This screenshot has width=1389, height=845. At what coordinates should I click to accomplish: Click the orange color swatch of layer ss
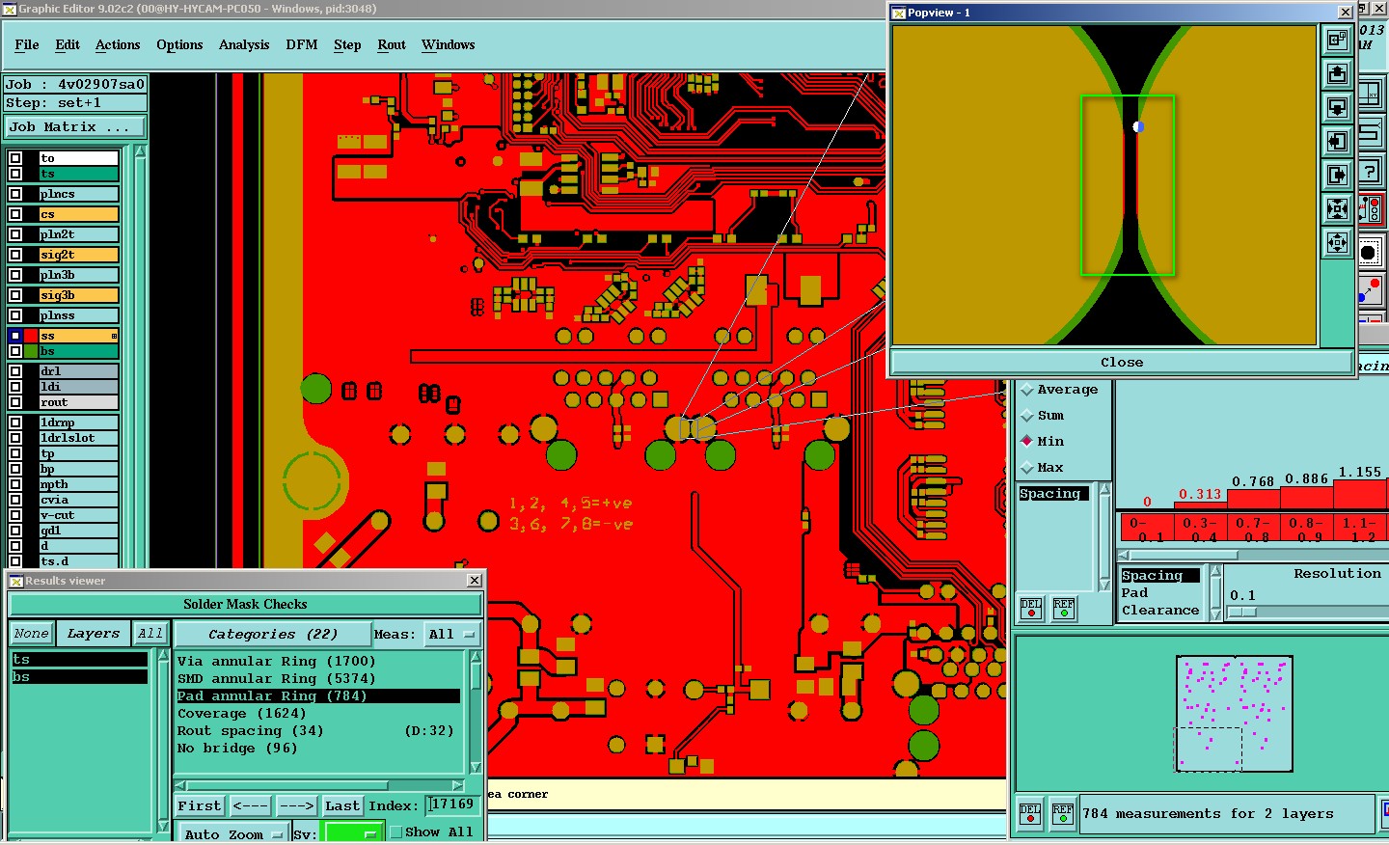click(78, 336)
